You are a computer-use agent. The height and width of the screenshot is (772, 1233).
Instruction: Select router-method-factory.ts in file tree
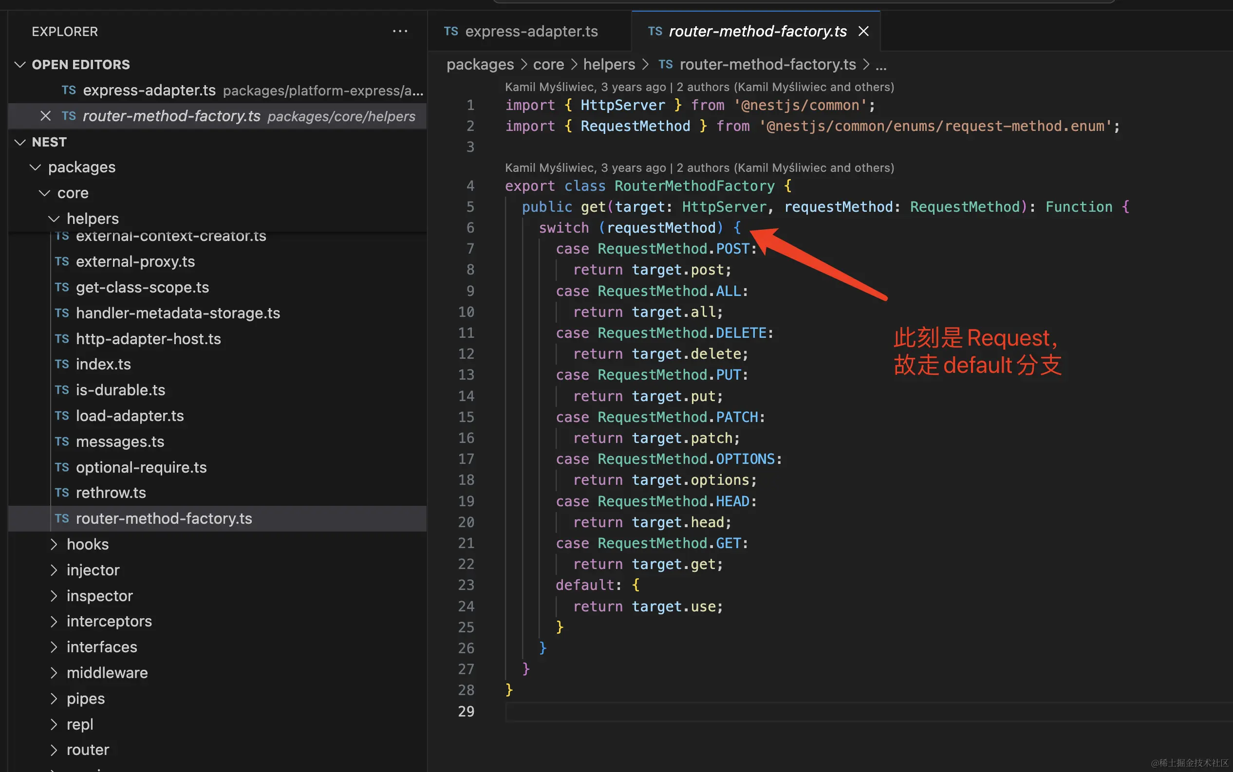[x=218, y=519]
